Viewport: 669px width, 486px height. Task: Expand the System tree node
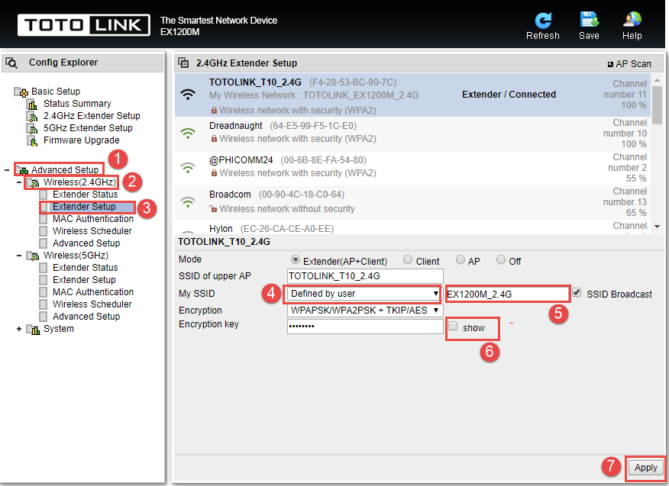pos(19,329)
